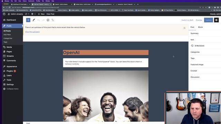The image size is (221, 124).
Task: Open Comments in the admin sidebar
Action: (x=11, y=61)
